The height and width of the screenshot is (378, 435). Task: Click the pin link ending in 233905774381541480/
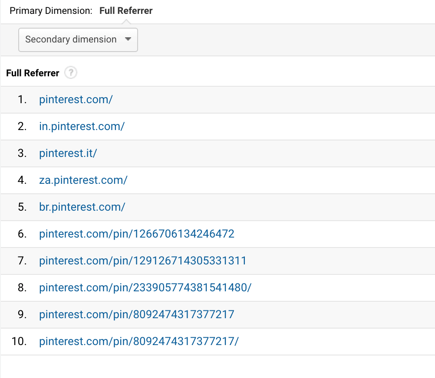(x=145, y=287)
